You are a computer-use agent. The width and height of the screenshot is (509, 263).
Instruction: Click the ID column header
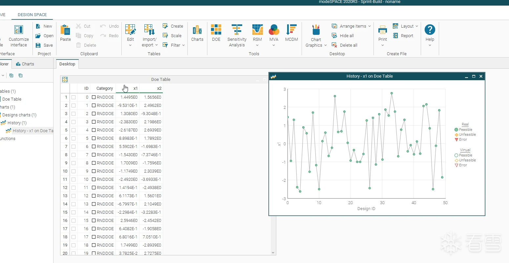[84, 88]
